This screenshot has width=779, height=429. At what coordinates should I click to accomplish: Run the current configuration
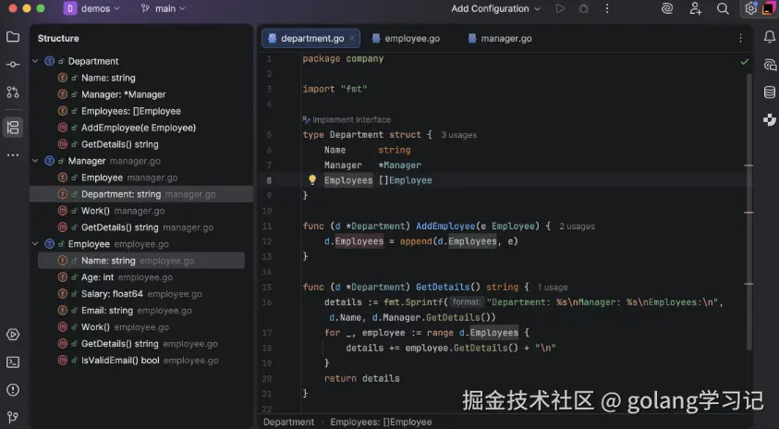coord(560,8)
